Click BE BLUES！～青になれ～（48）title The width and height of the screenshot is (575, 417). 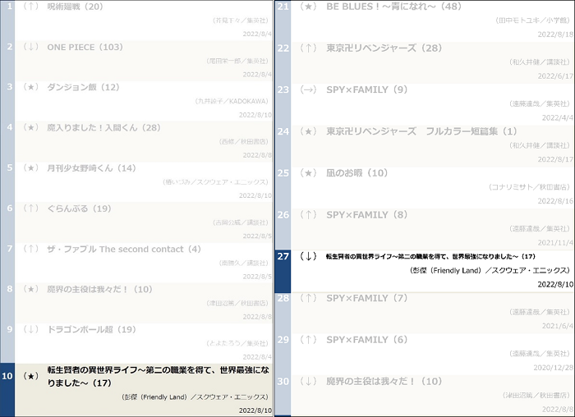[394, 7]
